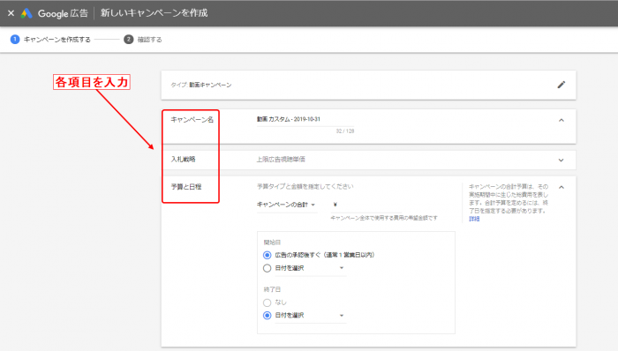
Task: Select 広告の承認後すぐ start option
Action: click(268, 255)
